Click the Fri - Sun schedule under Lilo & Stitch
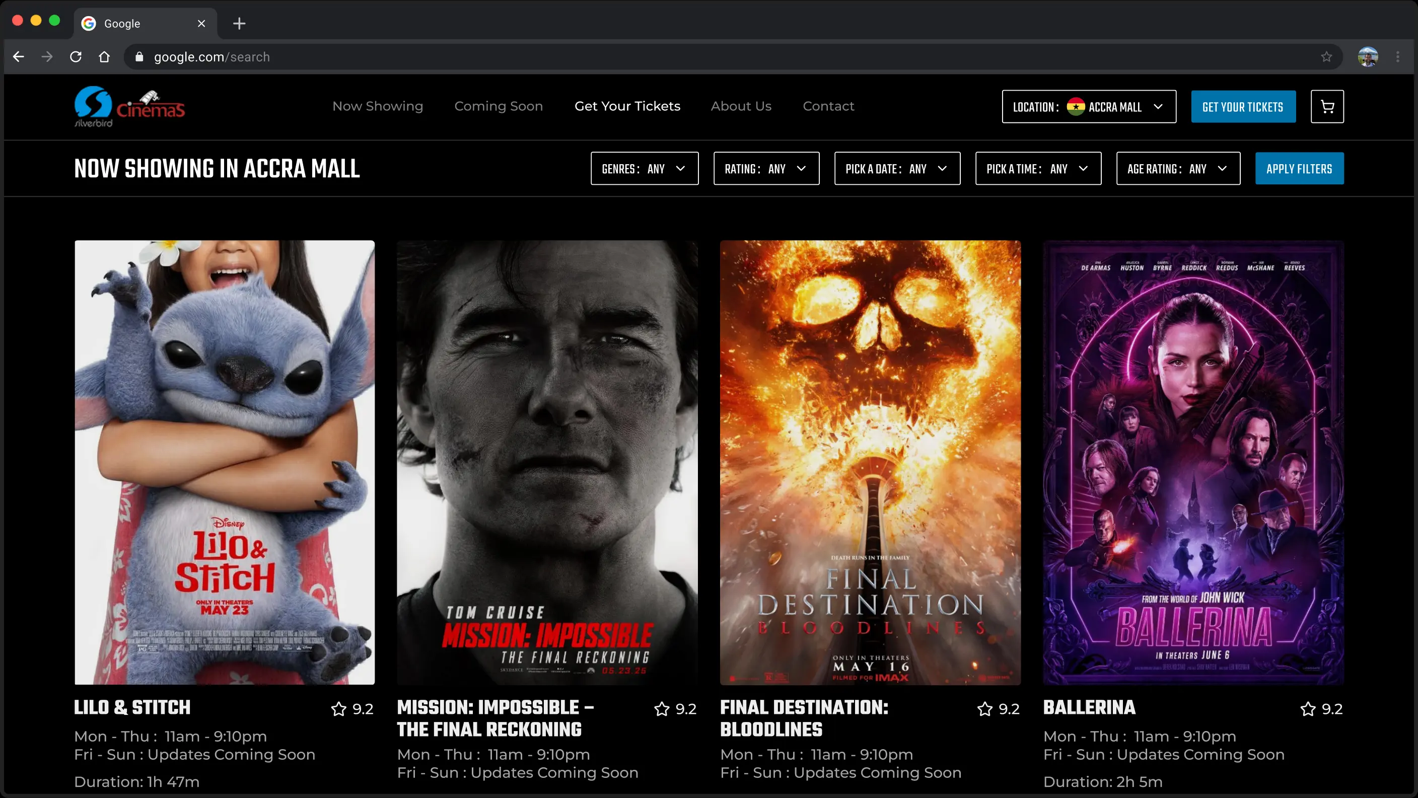Image resolution: width=1418 pixels, height=798 pixels. 195,755
